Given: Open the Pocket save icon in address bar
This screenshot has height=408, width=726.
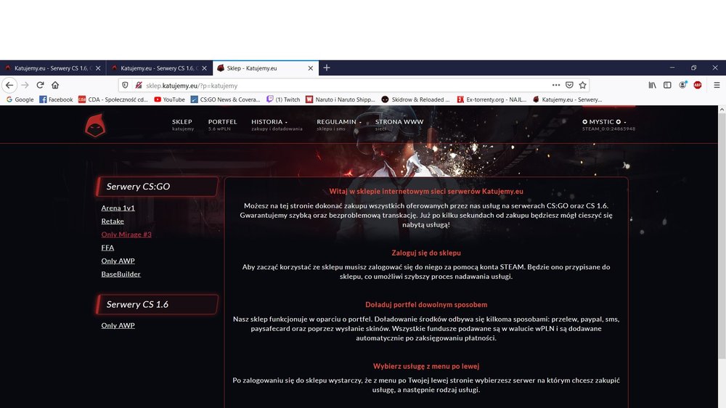Looking at the screenshot, I should click(569, 85).
